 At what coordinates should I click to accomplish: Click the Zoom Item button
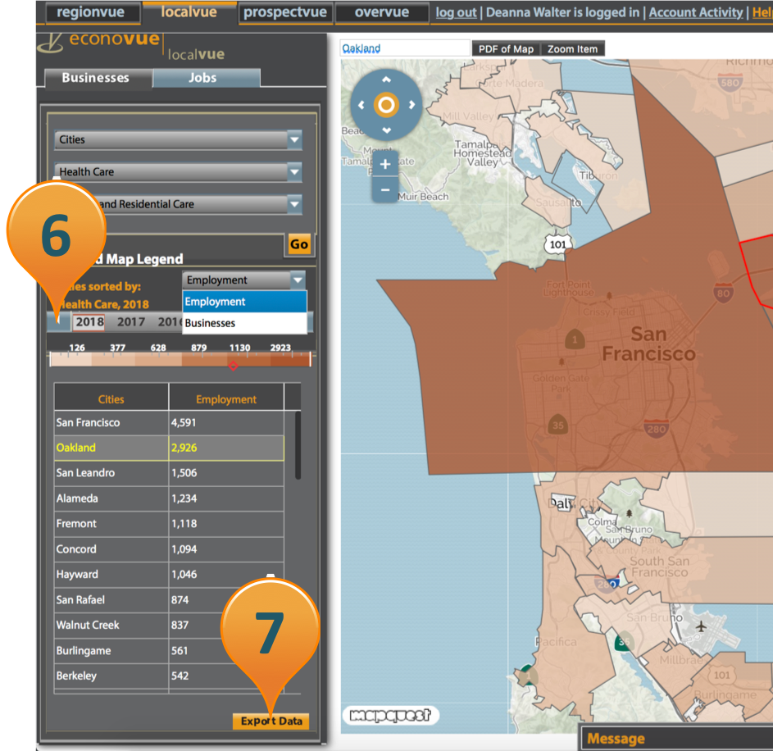[572, 49]
